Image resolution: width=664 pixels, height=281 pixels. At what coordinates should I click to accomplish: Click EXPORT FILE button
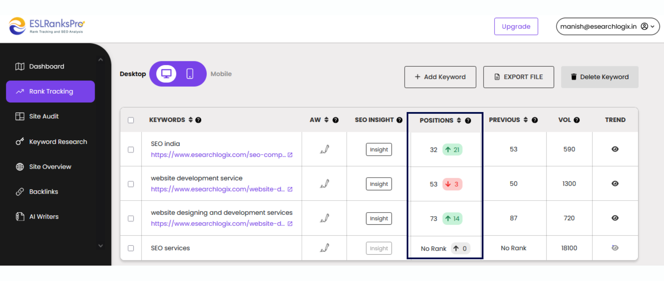point(518,77)
